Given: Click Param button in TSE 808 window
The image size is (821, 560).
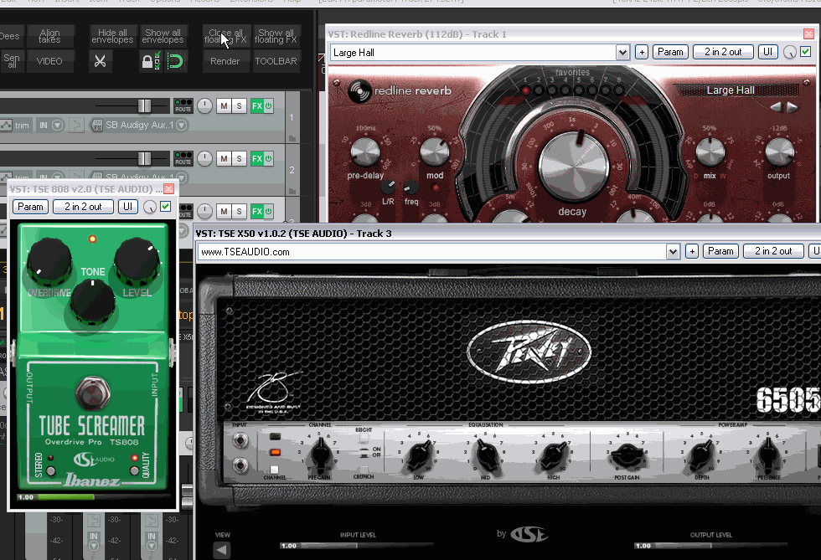Looking at the screenshot, I should pyautogui.click(x=30, y=207).
